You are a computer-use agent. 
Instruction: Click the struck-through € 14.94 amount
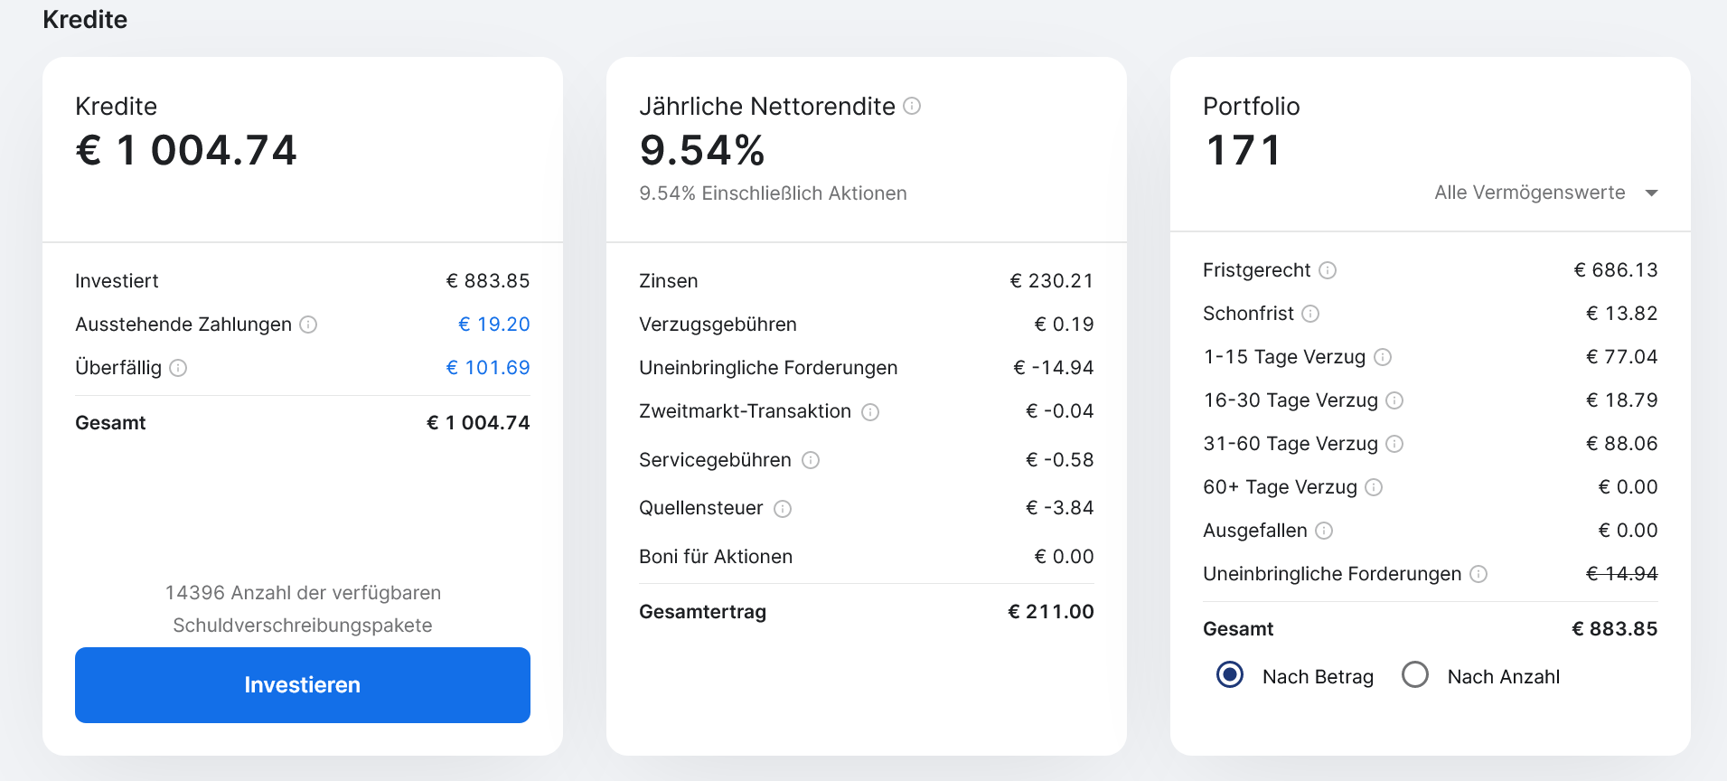coord(1622,574)
